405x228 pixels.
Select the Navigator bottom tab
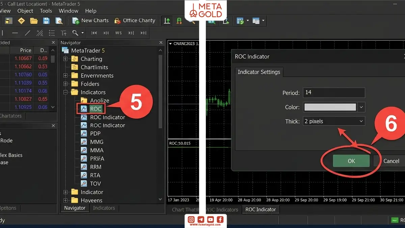click(75, 208)
